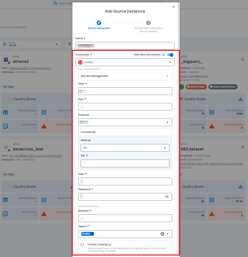This screenshot has height=257, width=248.
Task: Click the databricks_test datastore icon
Action: tap(6, 147)
